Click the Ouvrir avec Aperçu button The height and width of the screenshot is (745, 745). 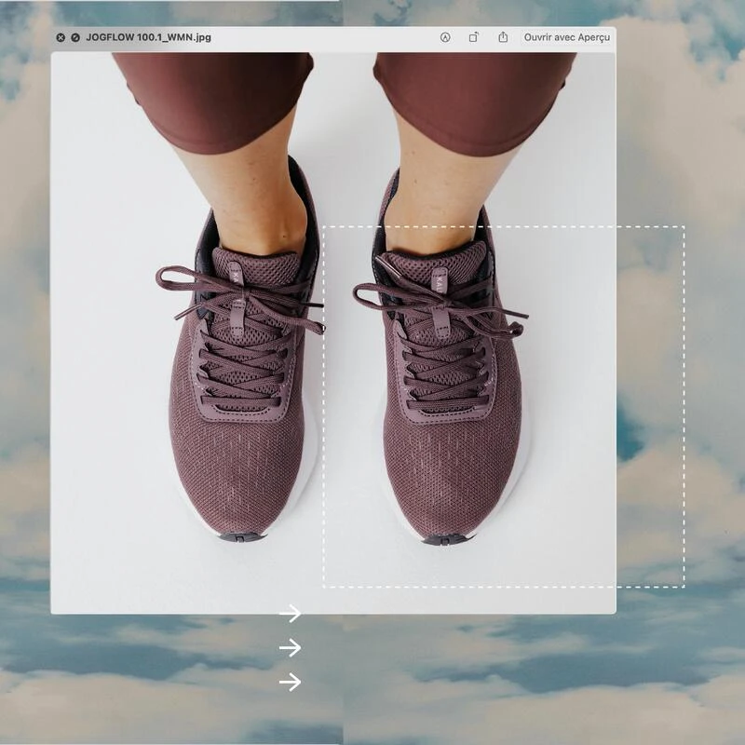[566, 37]
